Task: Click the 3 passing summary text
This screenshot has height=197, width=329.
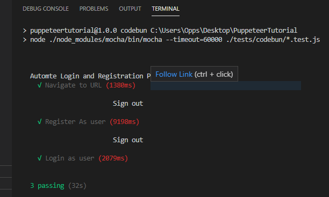Action: (x=47, y=186)
